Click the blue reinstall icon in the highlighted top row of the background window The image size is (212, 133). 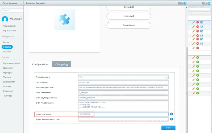201,22
